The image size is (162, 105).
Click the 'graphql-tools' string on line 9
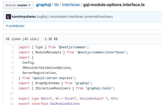click(99, 88)
